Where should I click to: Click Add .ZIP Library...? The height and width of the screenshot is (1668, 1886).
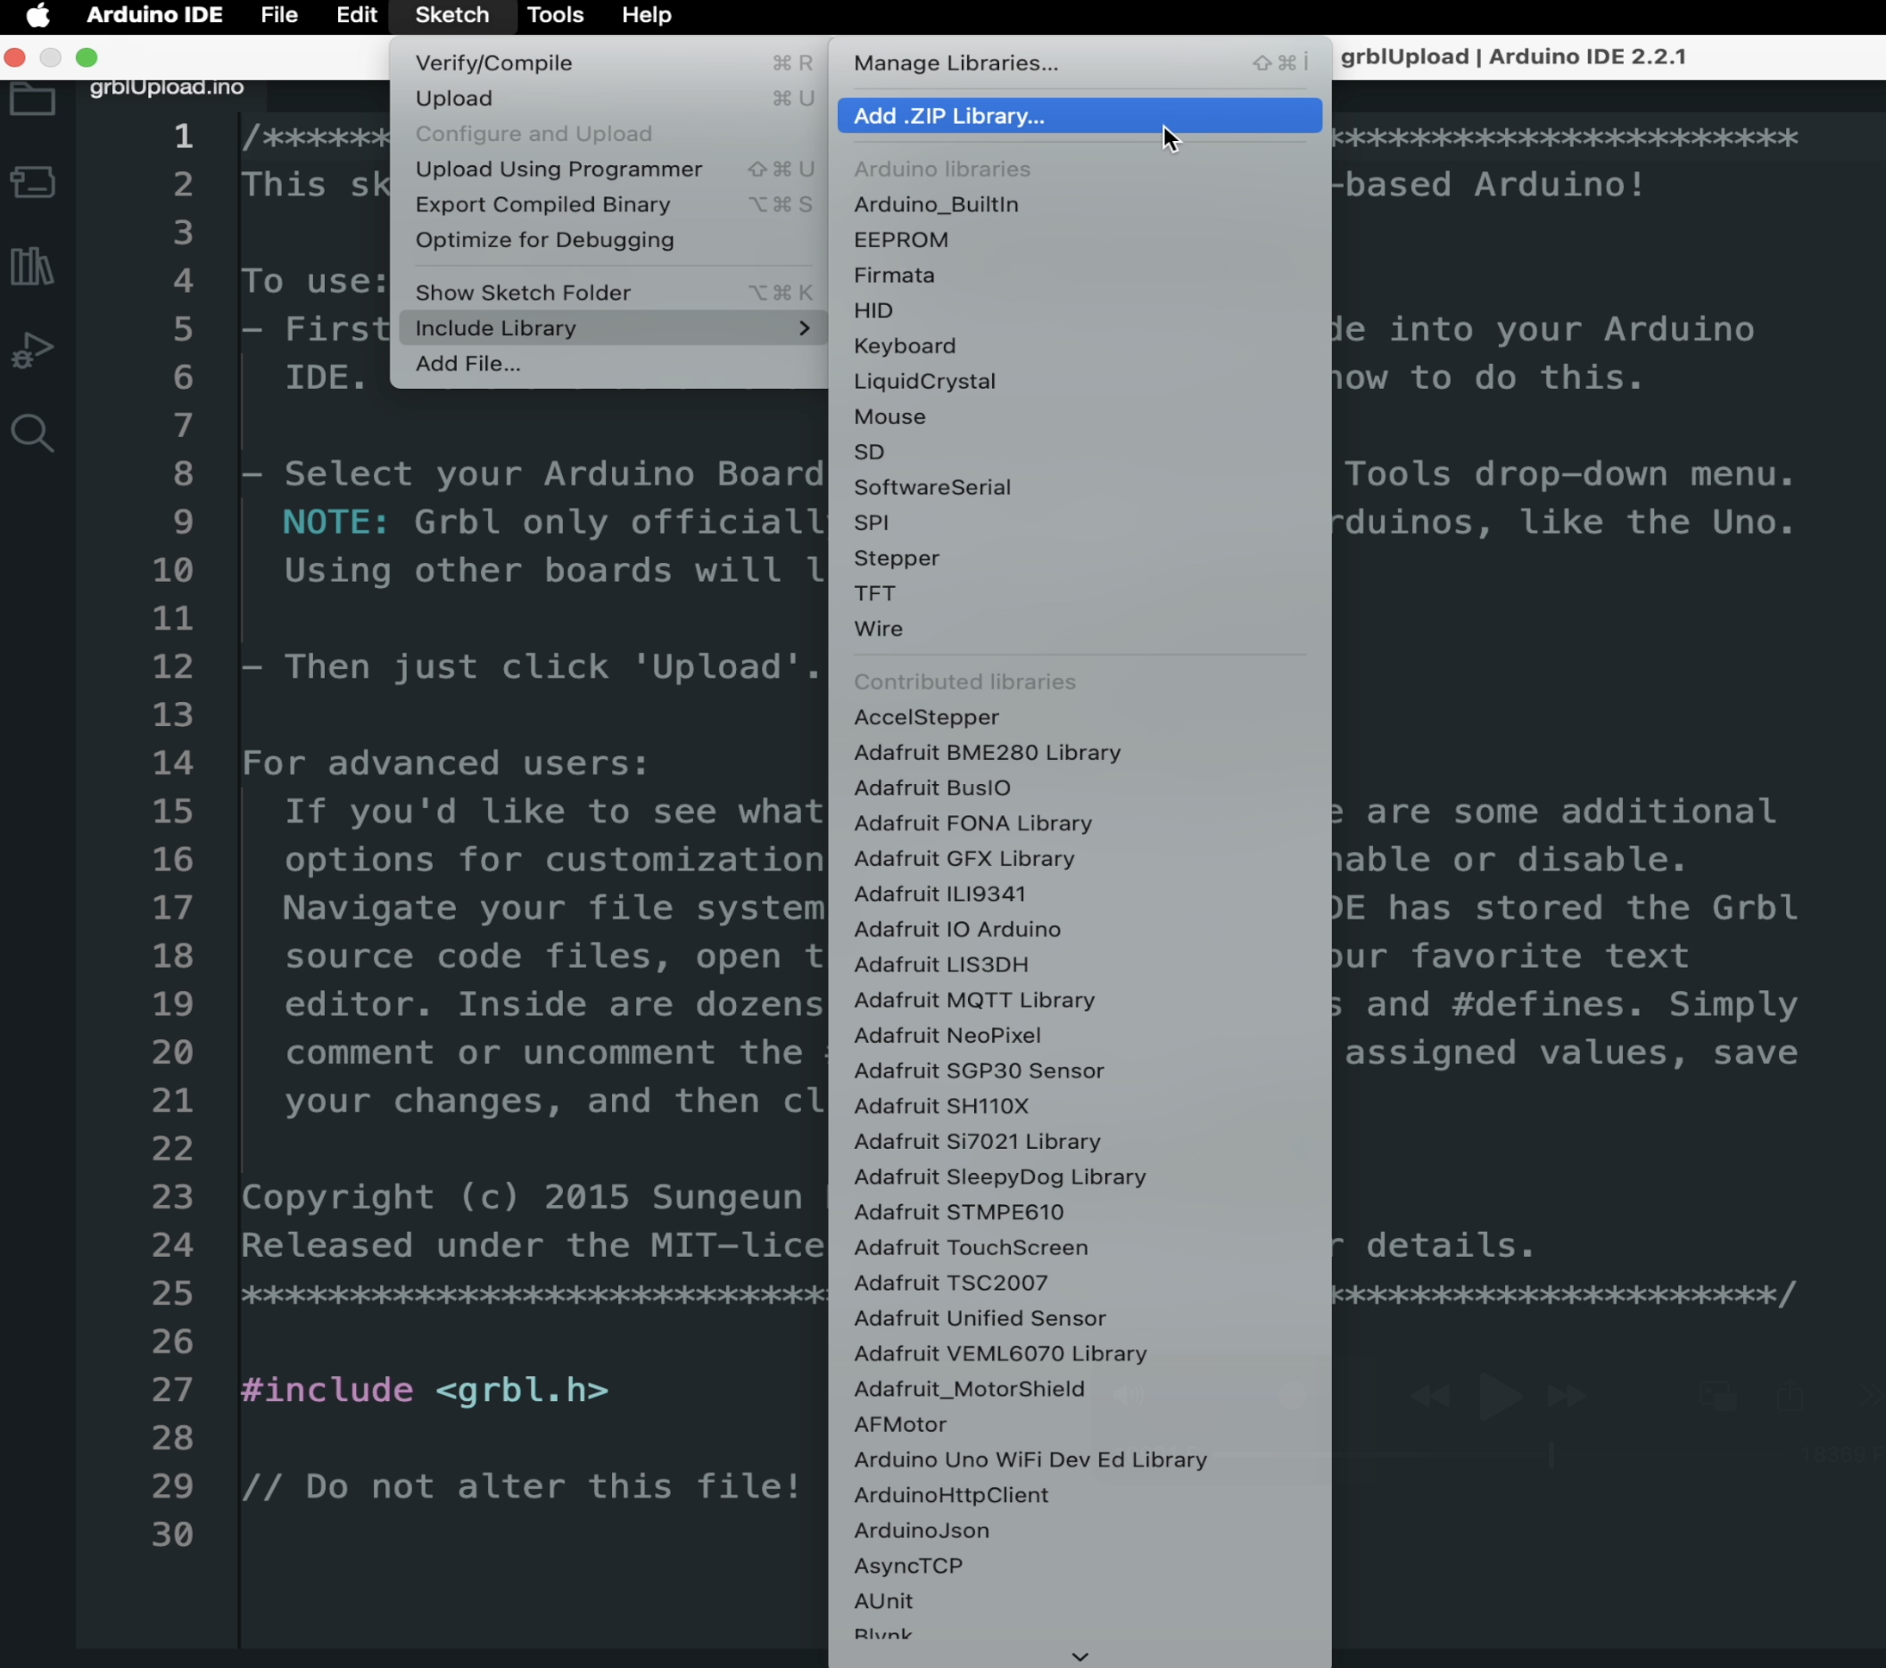coord(1079,115)
